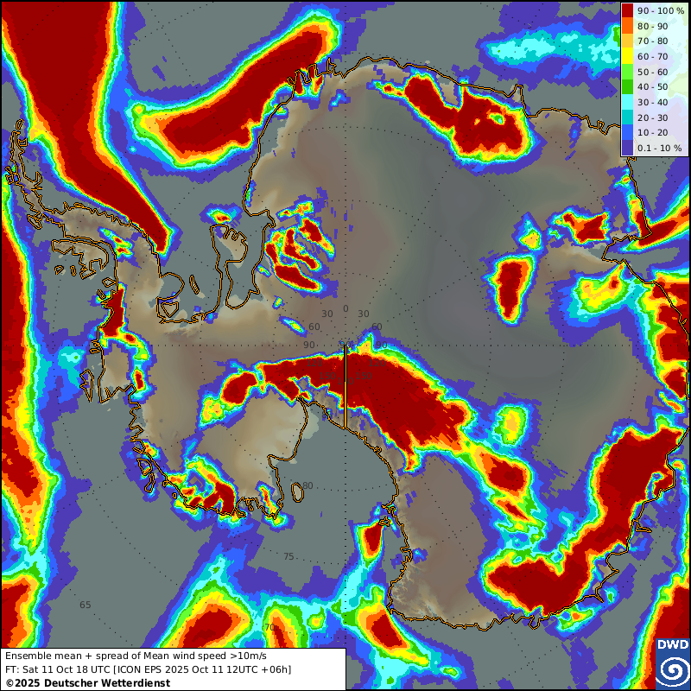691x691 pixels.
Task: Select the 0.1 - 10 % purple swatch
Action: point(628,148)
